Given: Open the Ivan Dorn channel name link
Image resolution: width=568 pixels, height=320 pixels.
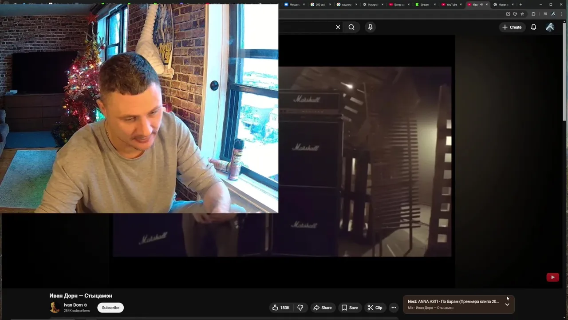Looking at the screenshot, I should (73, 305).
